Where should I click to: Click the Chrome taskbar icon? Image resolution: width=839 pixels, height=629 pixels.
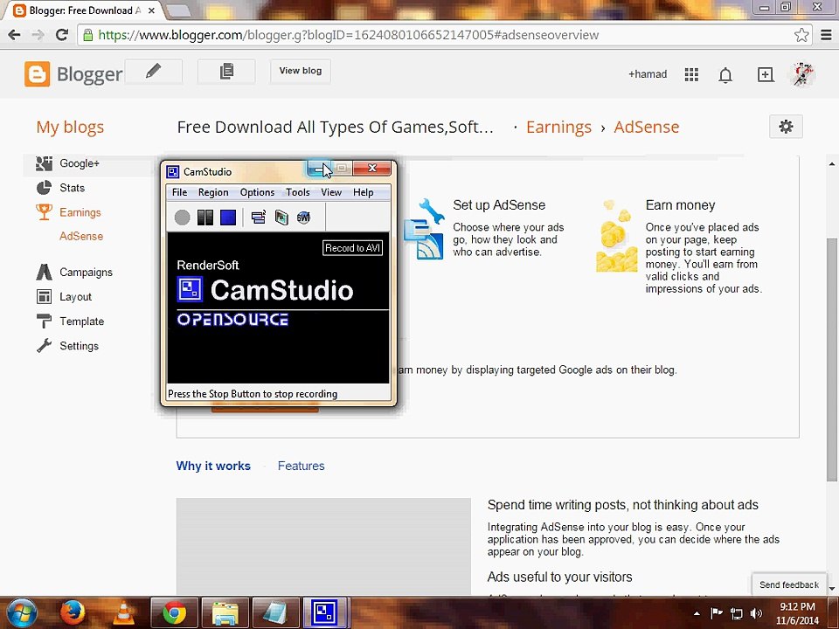(x=175, y=613)
